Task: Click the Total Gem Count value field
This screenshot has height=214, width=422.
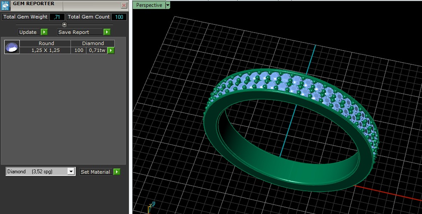Action: (119, 17)
